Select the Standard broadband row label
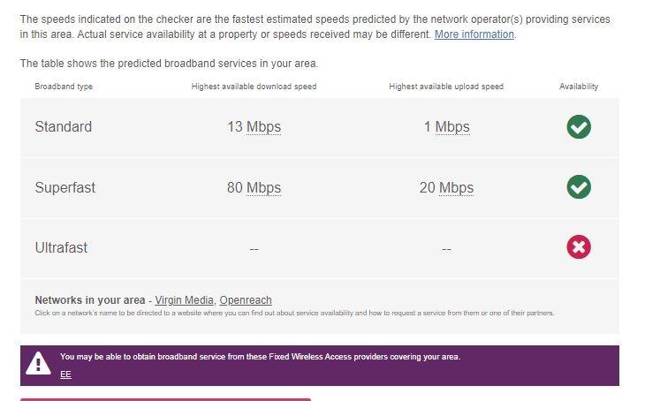Image resolution: width=645 pixels, height=401 pixels. coord(64,127)
